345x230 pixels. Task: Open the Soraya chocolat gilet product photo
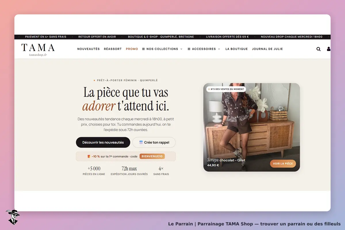252,127
